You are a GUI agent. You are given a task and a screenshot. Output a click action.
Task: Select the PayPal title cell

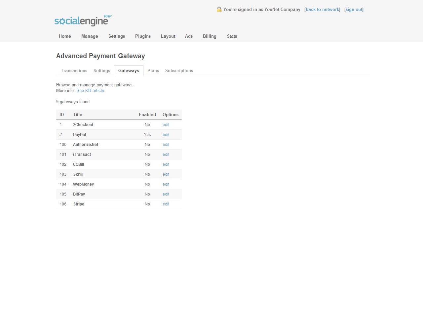(x=79, y=135)
